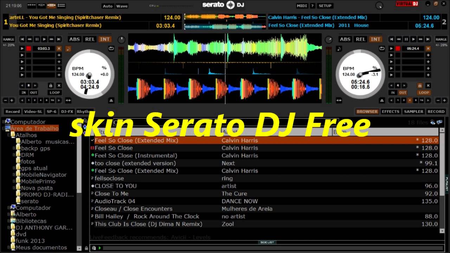Open the MIDI settings

[x=302, y=6]
